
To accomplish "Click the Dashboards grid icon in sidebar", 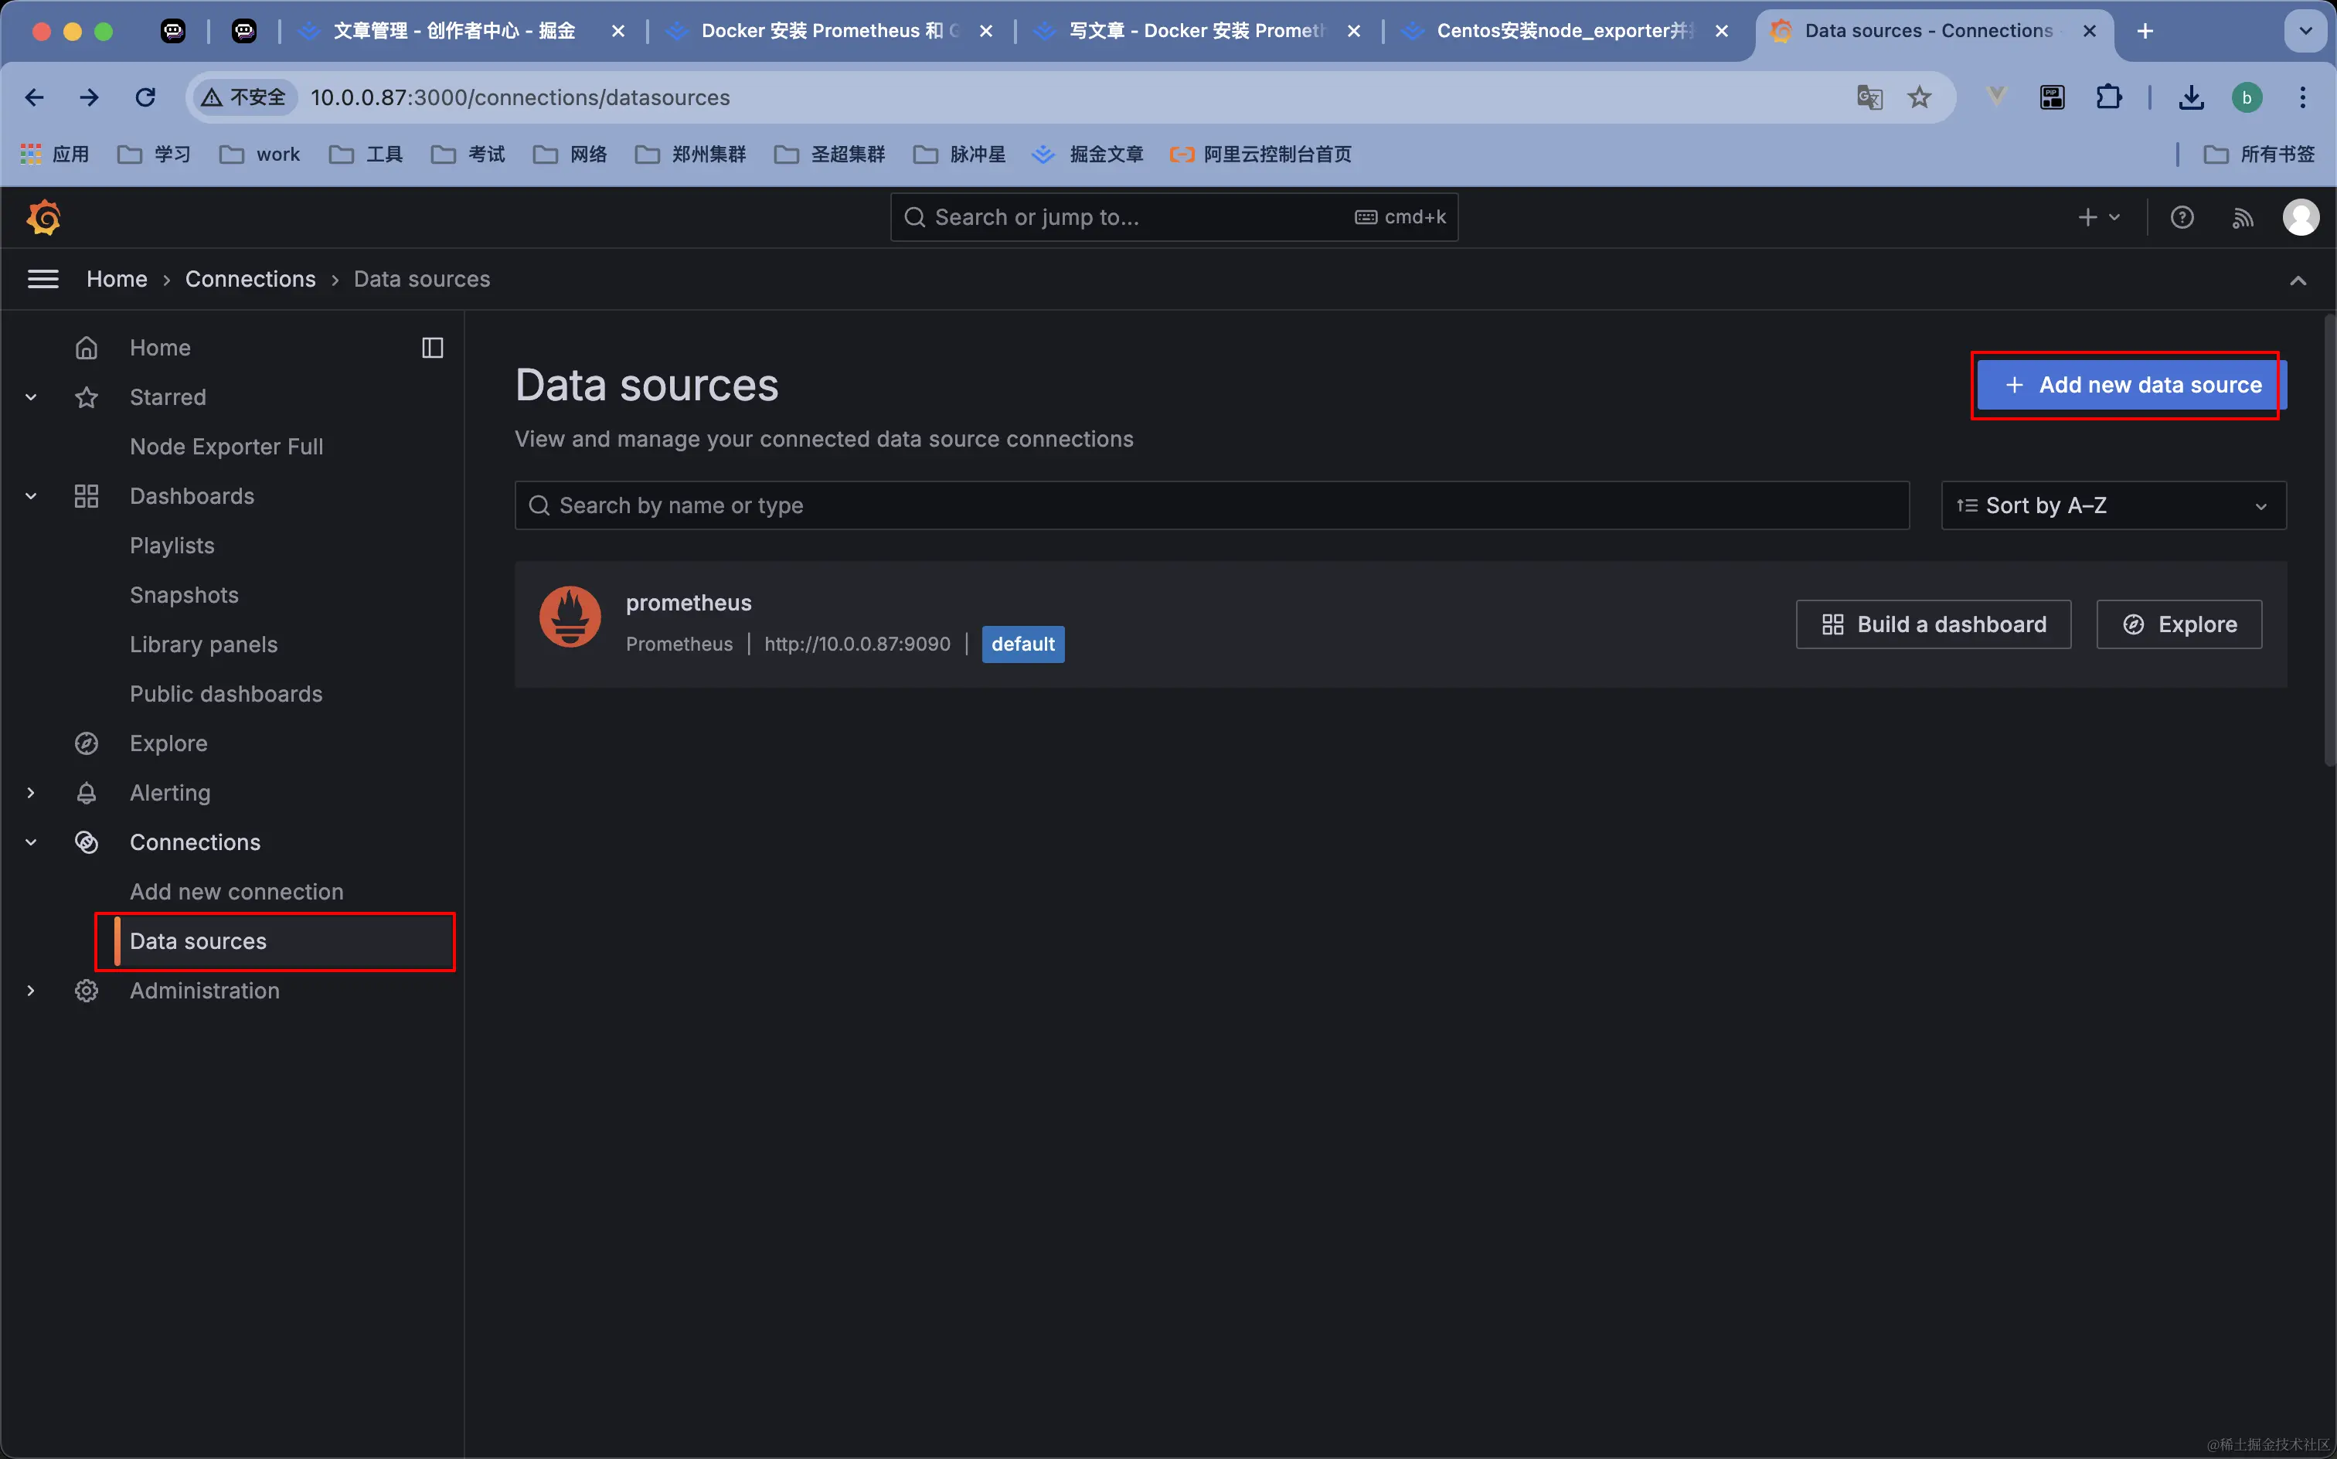I will pyautogui.click(x=87, y=496).
